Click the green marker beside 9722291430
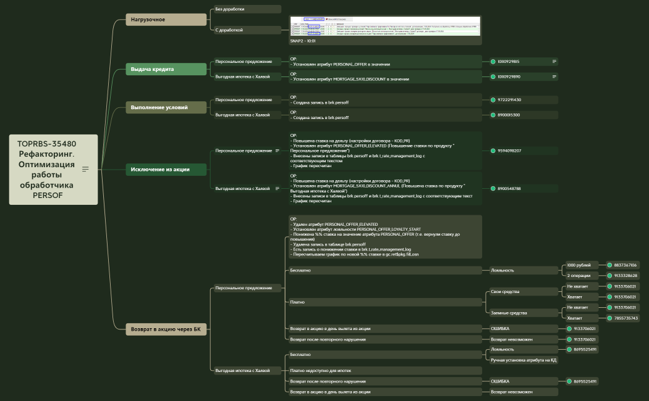Screen dimensions: 649x401 493,100
